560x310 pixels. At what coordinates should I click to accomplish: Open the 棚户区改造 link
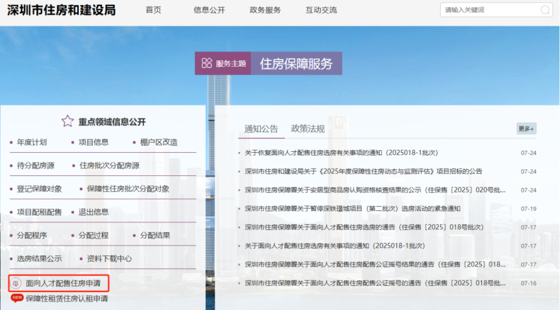point(159,142)
